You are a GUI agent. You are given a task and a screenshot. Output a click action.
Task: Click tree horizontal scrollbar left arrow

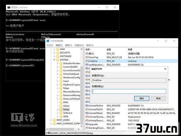click(47, 129)
